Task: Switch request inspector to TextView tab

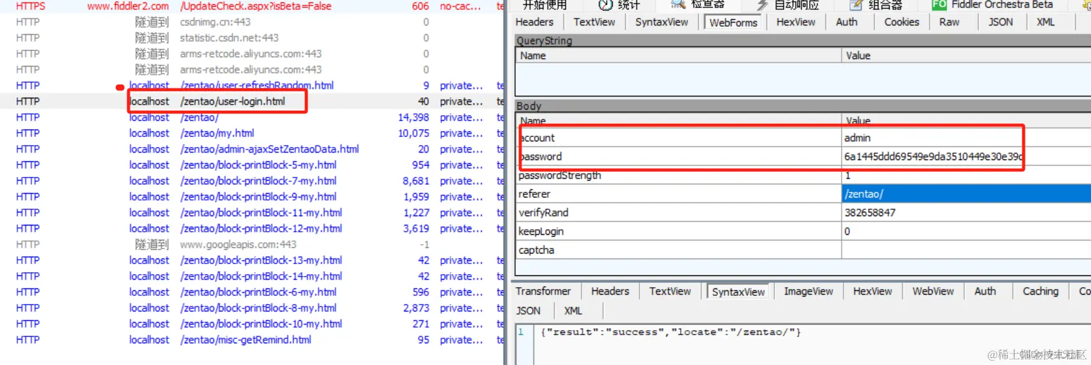Action: (x=594, y=22)
